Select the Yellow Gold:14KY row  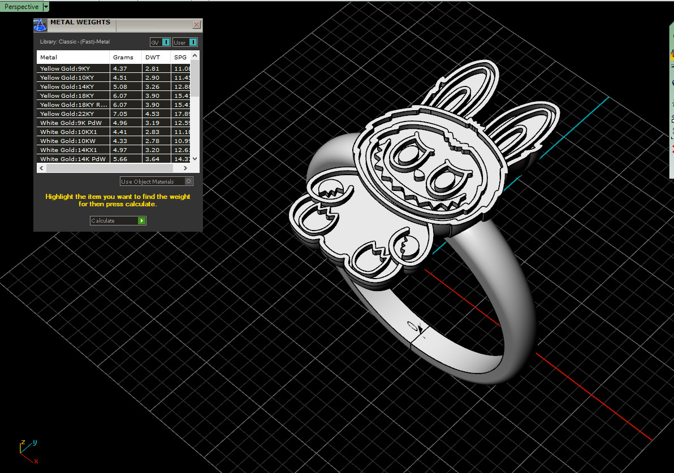[114, 86]
